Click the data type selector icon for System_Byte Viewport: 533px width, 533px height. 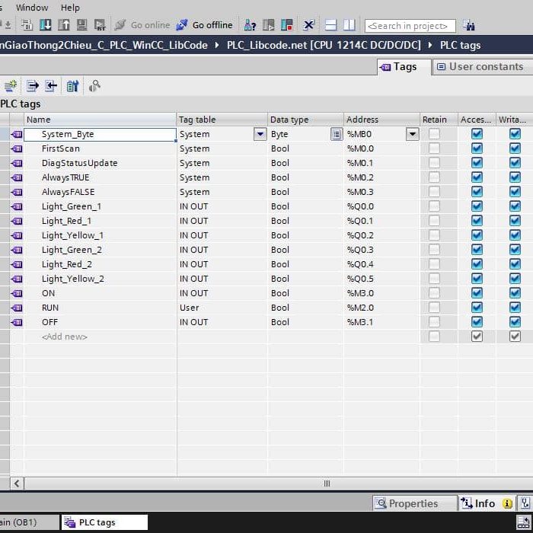click(x=337, y=134)
